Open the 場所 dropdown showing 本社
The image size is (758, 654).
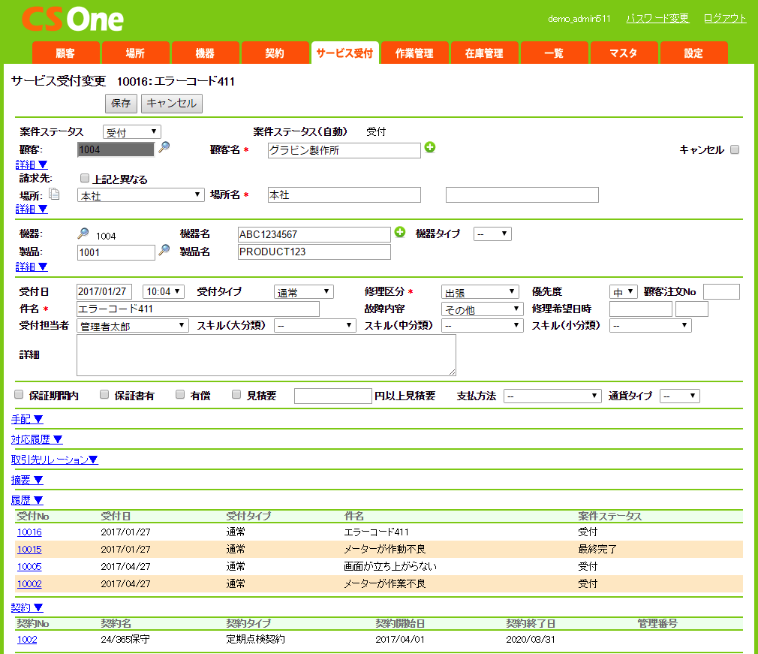pos(140,195)
